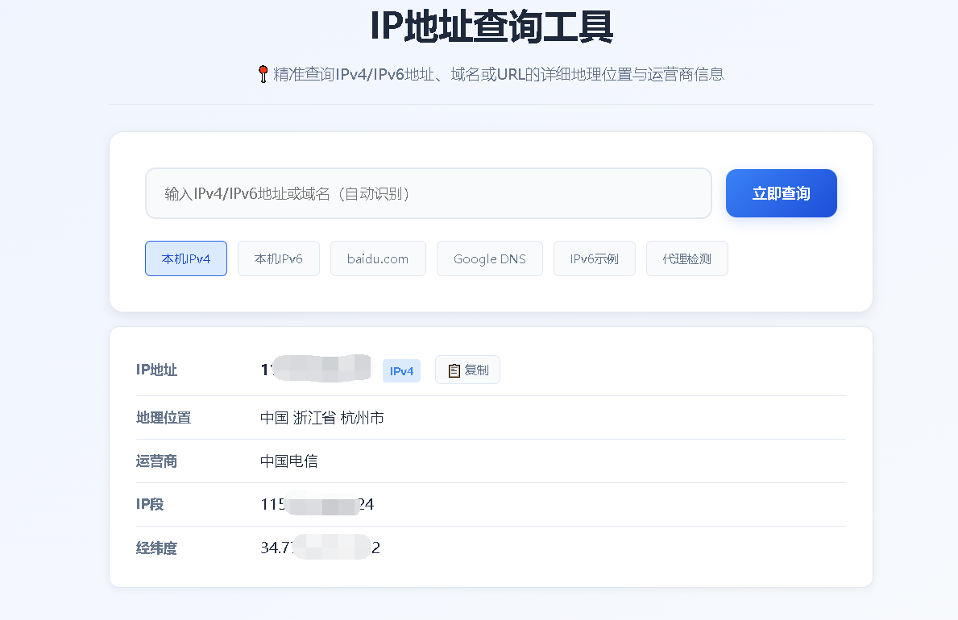Click the blue IPv4 badge
The image size is (958, 620).
pyautogui.click(x=401, y=370)
